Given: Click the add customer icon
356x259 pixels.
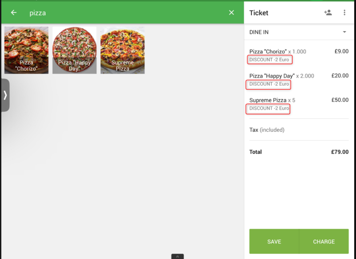Looking at the screenshot, I should click(328, 13).
